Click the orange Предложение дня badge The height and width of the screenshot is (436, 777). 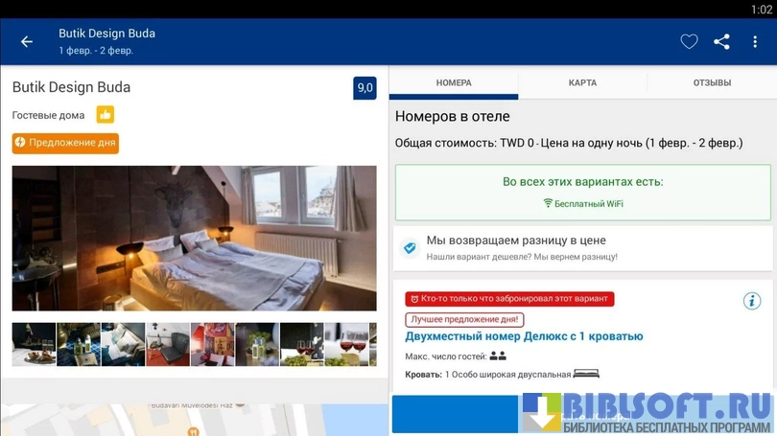coord(65,143)
